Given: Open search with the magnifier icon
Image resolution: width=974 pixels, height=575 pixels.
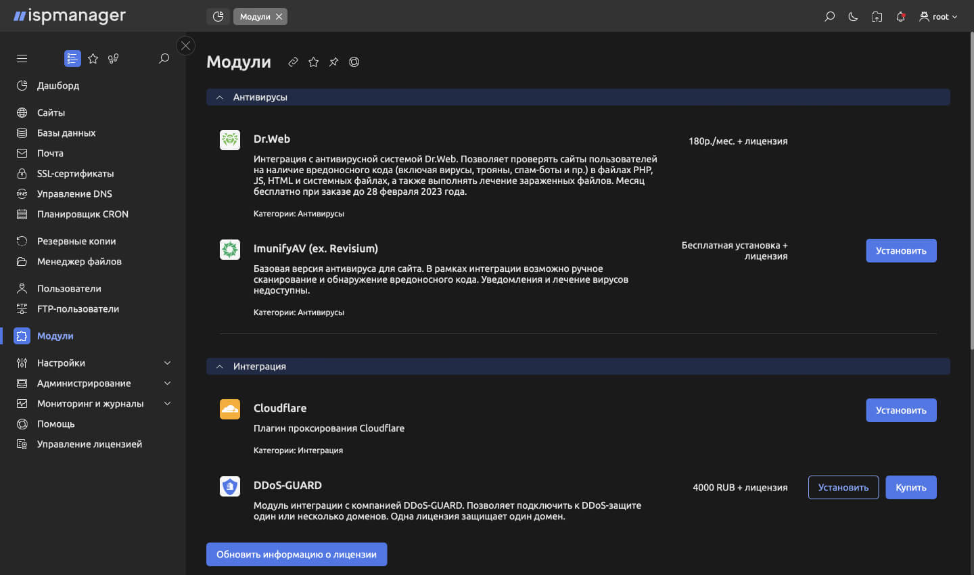Looking at the screenshot, I should [829, 16].
